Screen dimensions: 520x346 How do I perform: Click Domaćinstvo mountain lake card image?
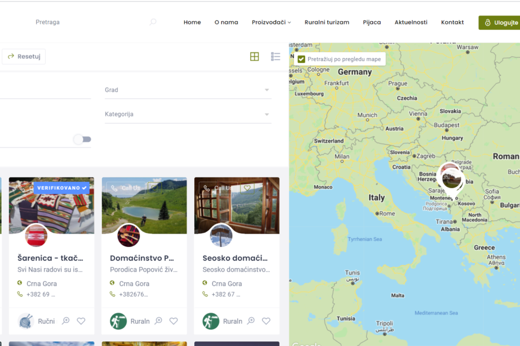(x=144, y=205)
